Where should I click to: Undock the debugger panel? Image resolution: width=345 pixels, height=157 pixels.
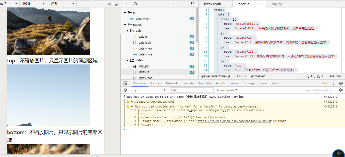point(341,83)
